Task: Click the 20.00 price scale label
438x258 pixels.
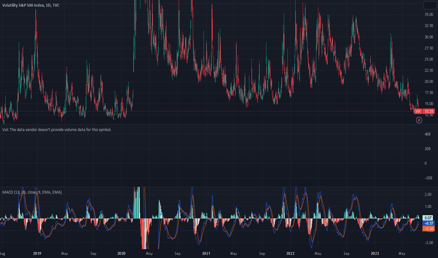Action: pos(429,82)
